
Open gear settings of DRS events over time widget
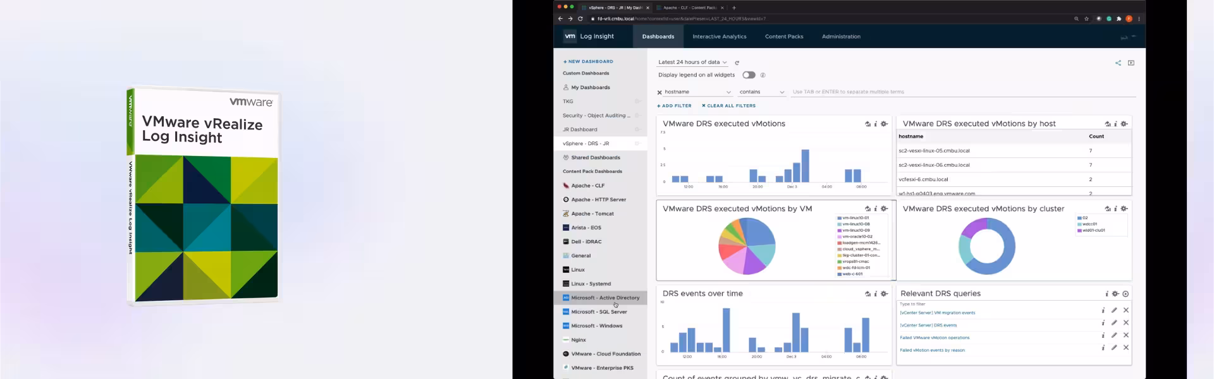coord(885,294)
